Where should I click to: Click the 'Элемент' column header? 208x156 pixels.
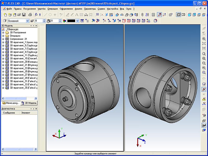(x=26, y=113)
